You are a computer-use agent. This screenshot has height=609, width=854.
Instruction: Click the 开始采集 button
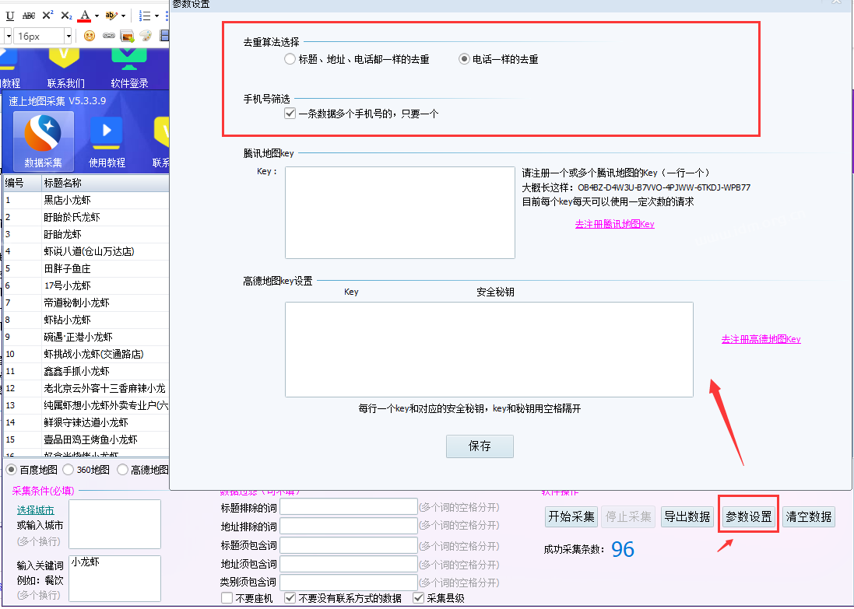coord(571,516)
